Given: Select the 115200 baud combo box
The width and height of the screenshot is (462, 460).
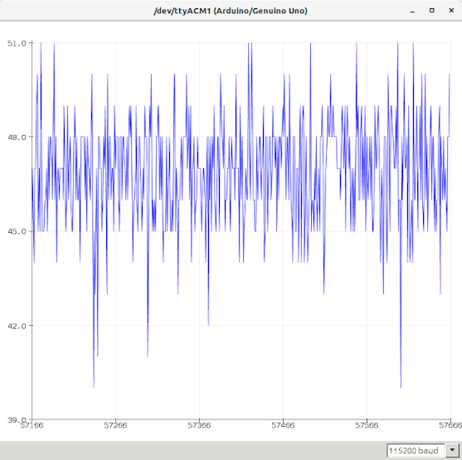Looking at the screenshot, I should pyautogui.click(x=423, y=450).
